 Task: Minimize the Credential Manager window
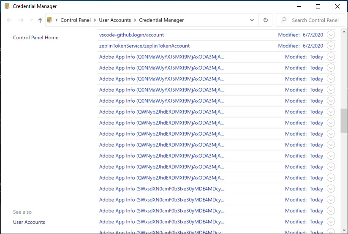(x=299, y=6)
